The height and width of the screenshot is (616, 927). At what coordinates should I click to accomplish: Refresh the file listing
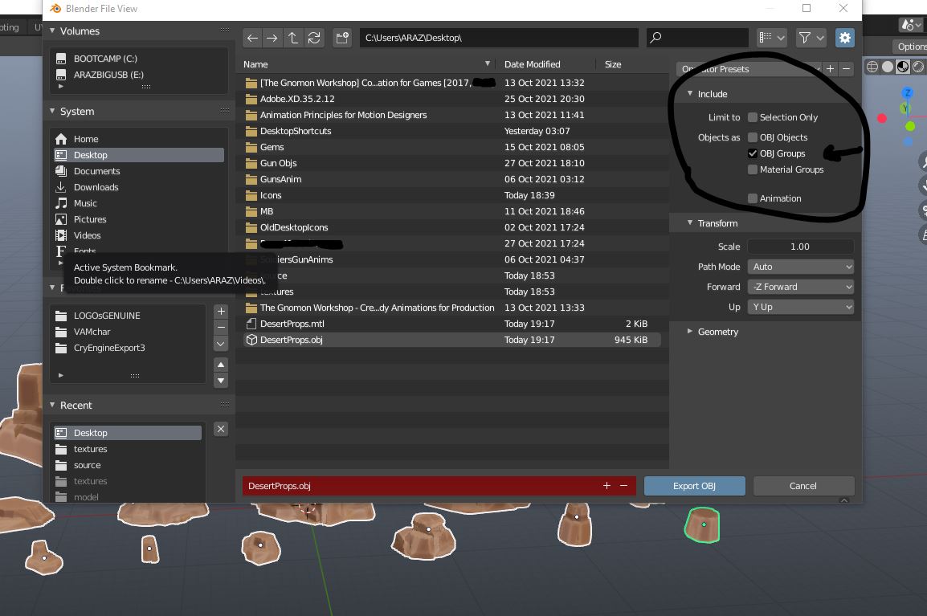pyautogui.click(x=313, y=38)
